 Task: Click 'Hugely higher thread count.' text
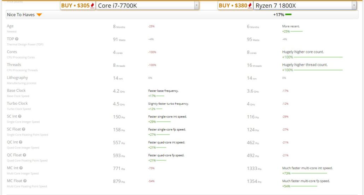tap(305, 65)
